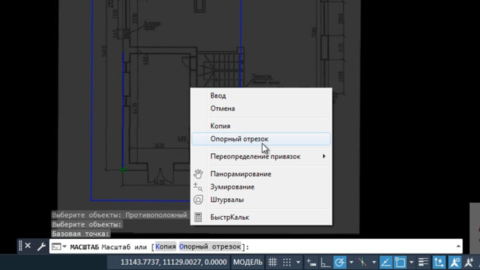The width and height of the screenshot is (480, 270).
Task: Open command line settings wrench
Action: pyautogui.click(x=41, y=246)
